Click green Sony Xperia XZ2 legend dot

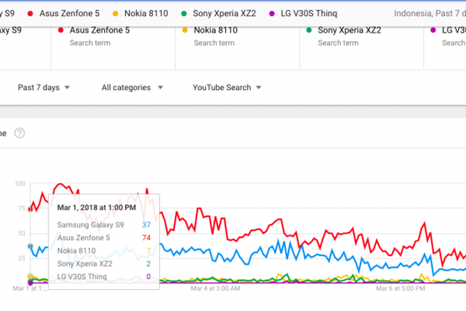(x=183, y=13)
